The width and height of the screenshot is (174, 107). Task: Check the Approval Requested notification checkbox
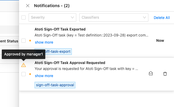[24, 74]
